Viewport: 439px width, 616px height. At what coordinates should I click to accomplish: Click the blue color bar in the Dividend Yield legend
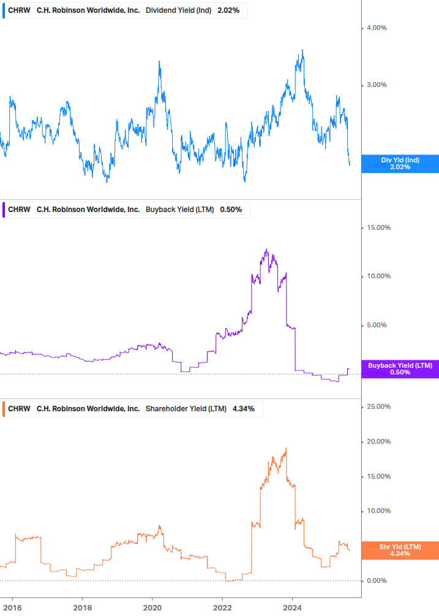click(4, 10)
